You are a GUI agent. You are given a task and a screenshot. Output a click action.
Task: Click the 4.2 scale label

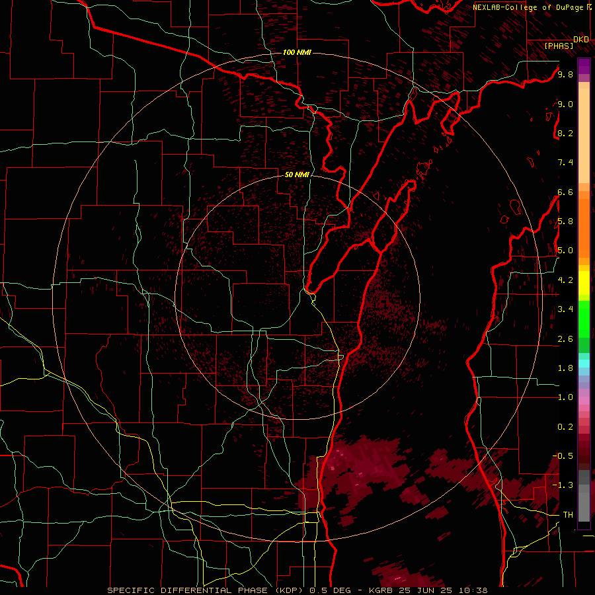pyautogui.click(x=565, y=280)
